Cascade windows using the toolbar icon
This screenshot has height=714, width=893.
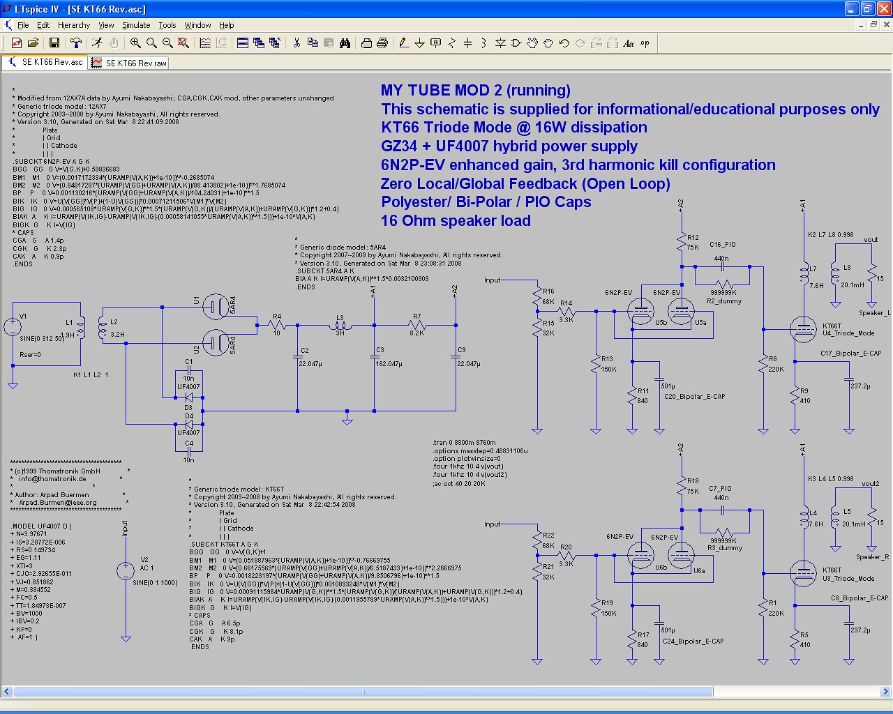259,43
